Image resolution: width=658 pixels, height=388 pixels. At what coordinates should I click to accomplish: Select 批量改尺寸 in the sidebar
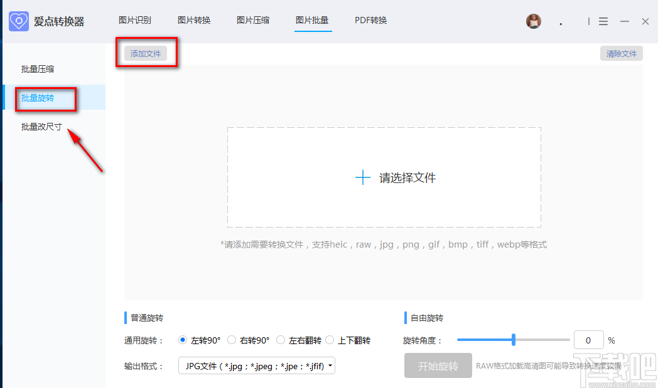41,127
